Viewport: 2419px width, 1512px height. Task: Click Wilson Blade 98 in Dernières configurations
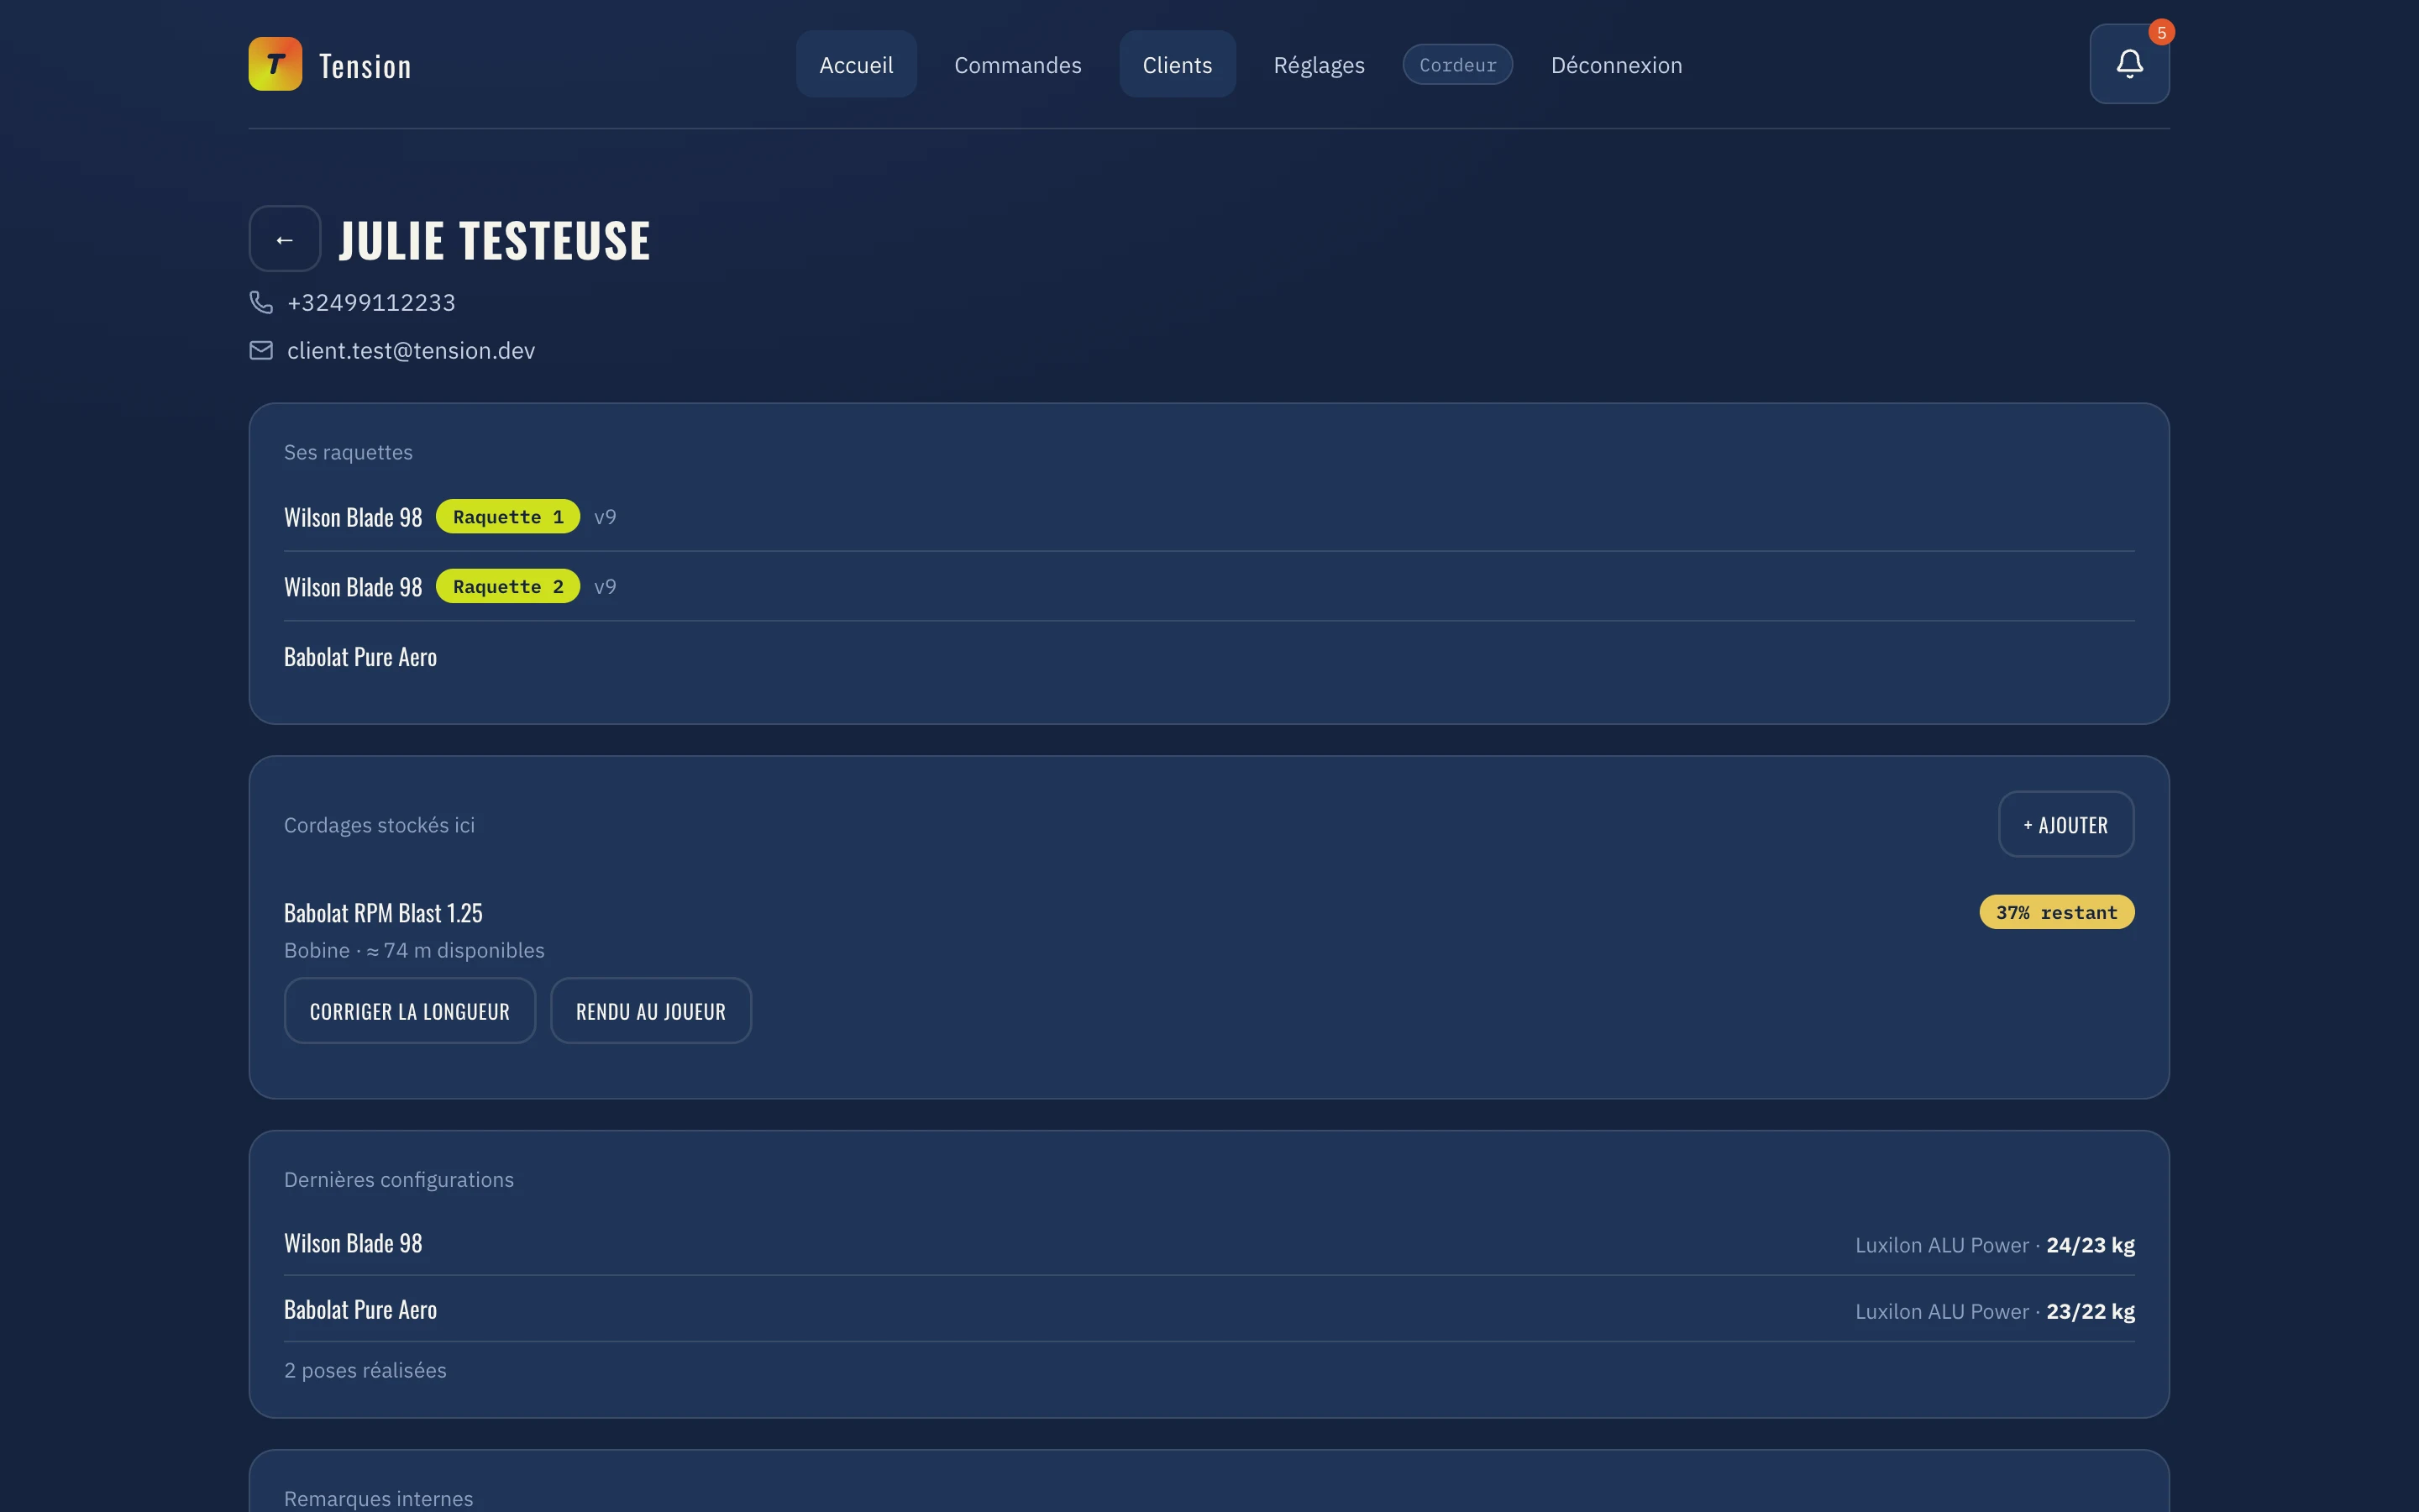353,1243
